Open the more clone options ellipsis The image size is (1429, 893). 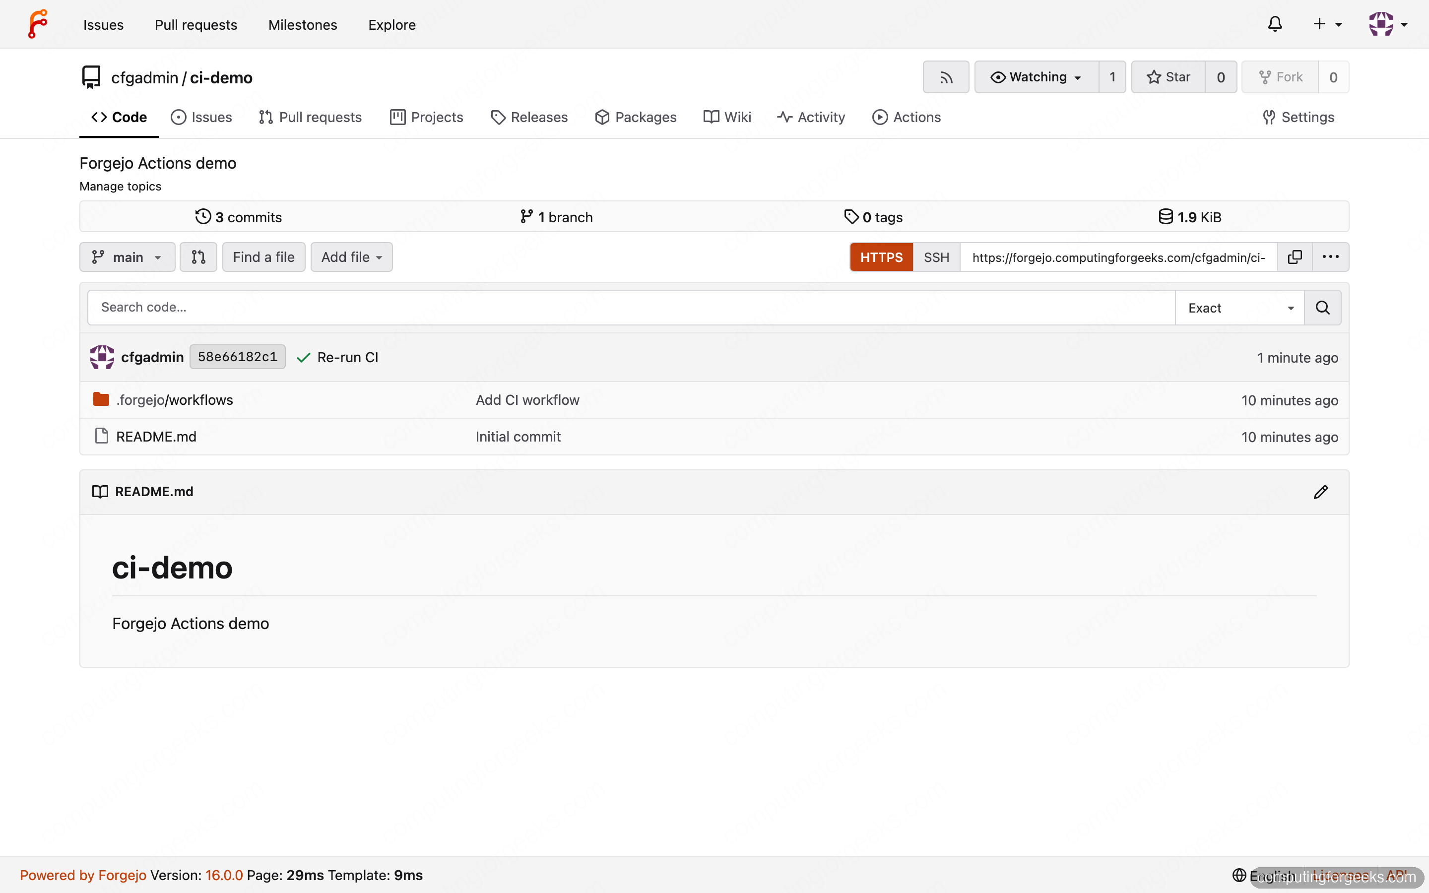[x=1330, y=257]
